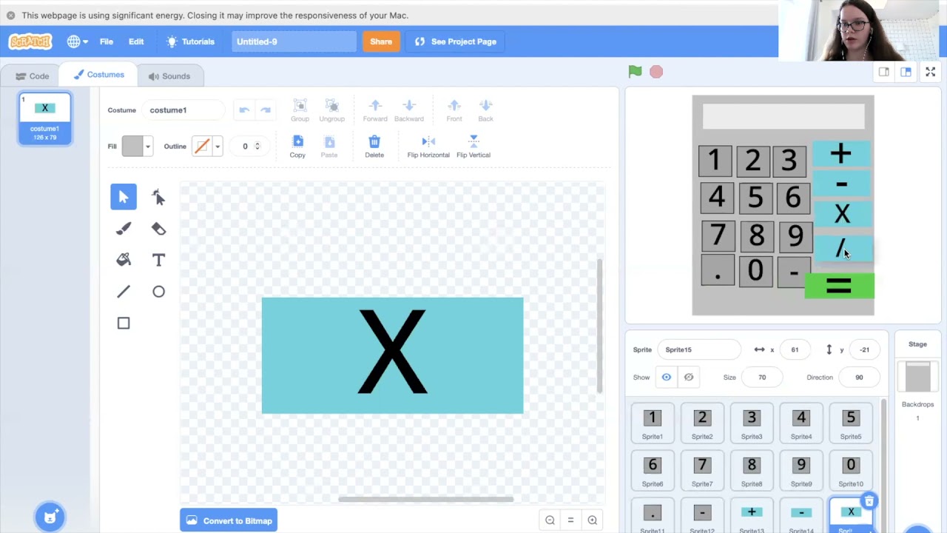Click the Paste icon

point(329,147)
